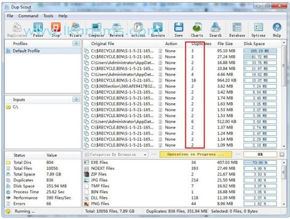The height and width of the screenshot is (219, 290).
Task: Sort by the Original File column header
Action: 103,44
